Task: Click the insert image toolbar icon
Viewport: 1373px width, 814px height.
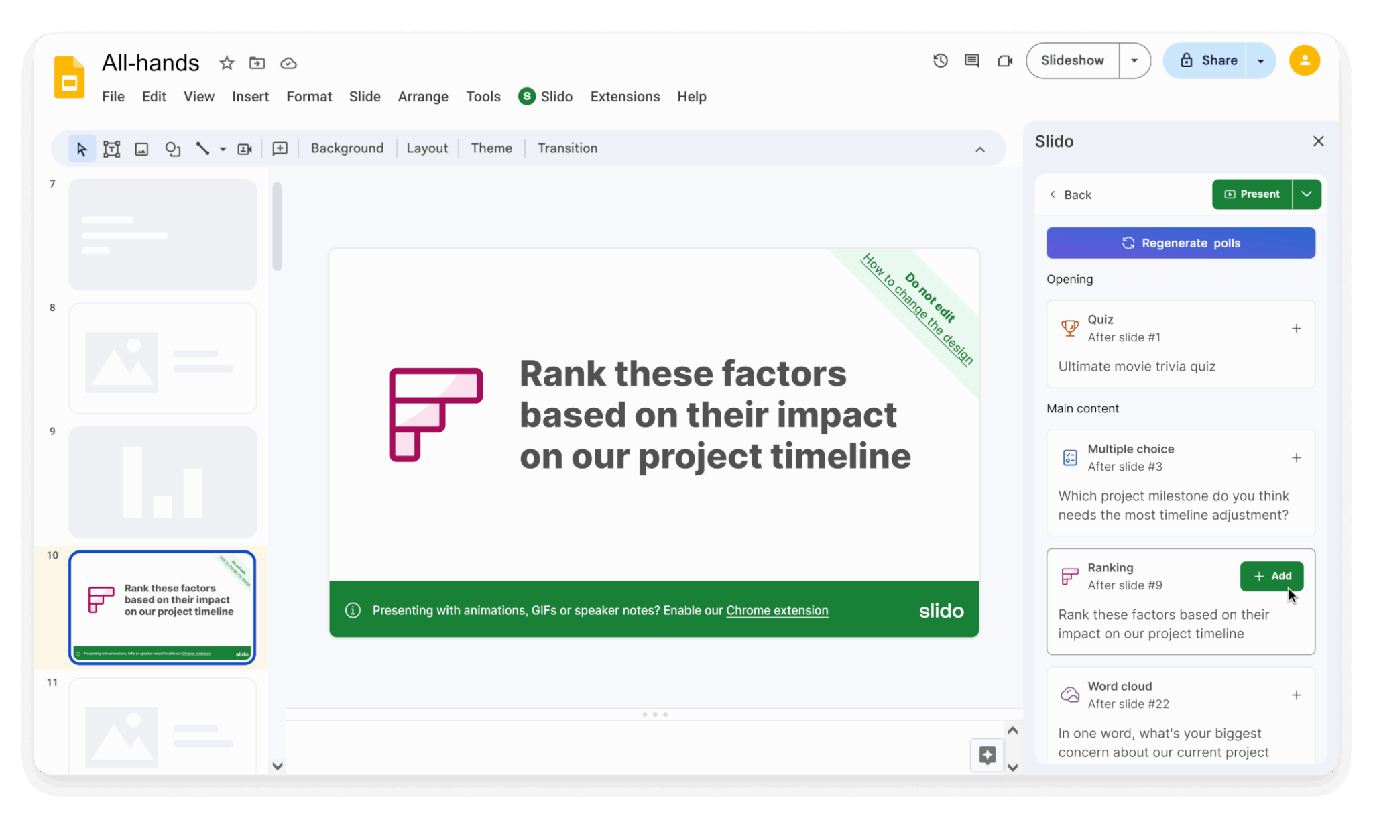Action: pos(141,149)
